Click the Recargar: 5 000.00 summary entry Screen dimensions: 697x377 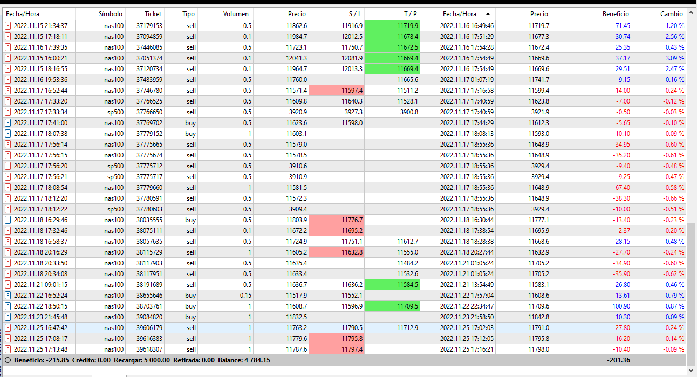[x=142, y=360]
